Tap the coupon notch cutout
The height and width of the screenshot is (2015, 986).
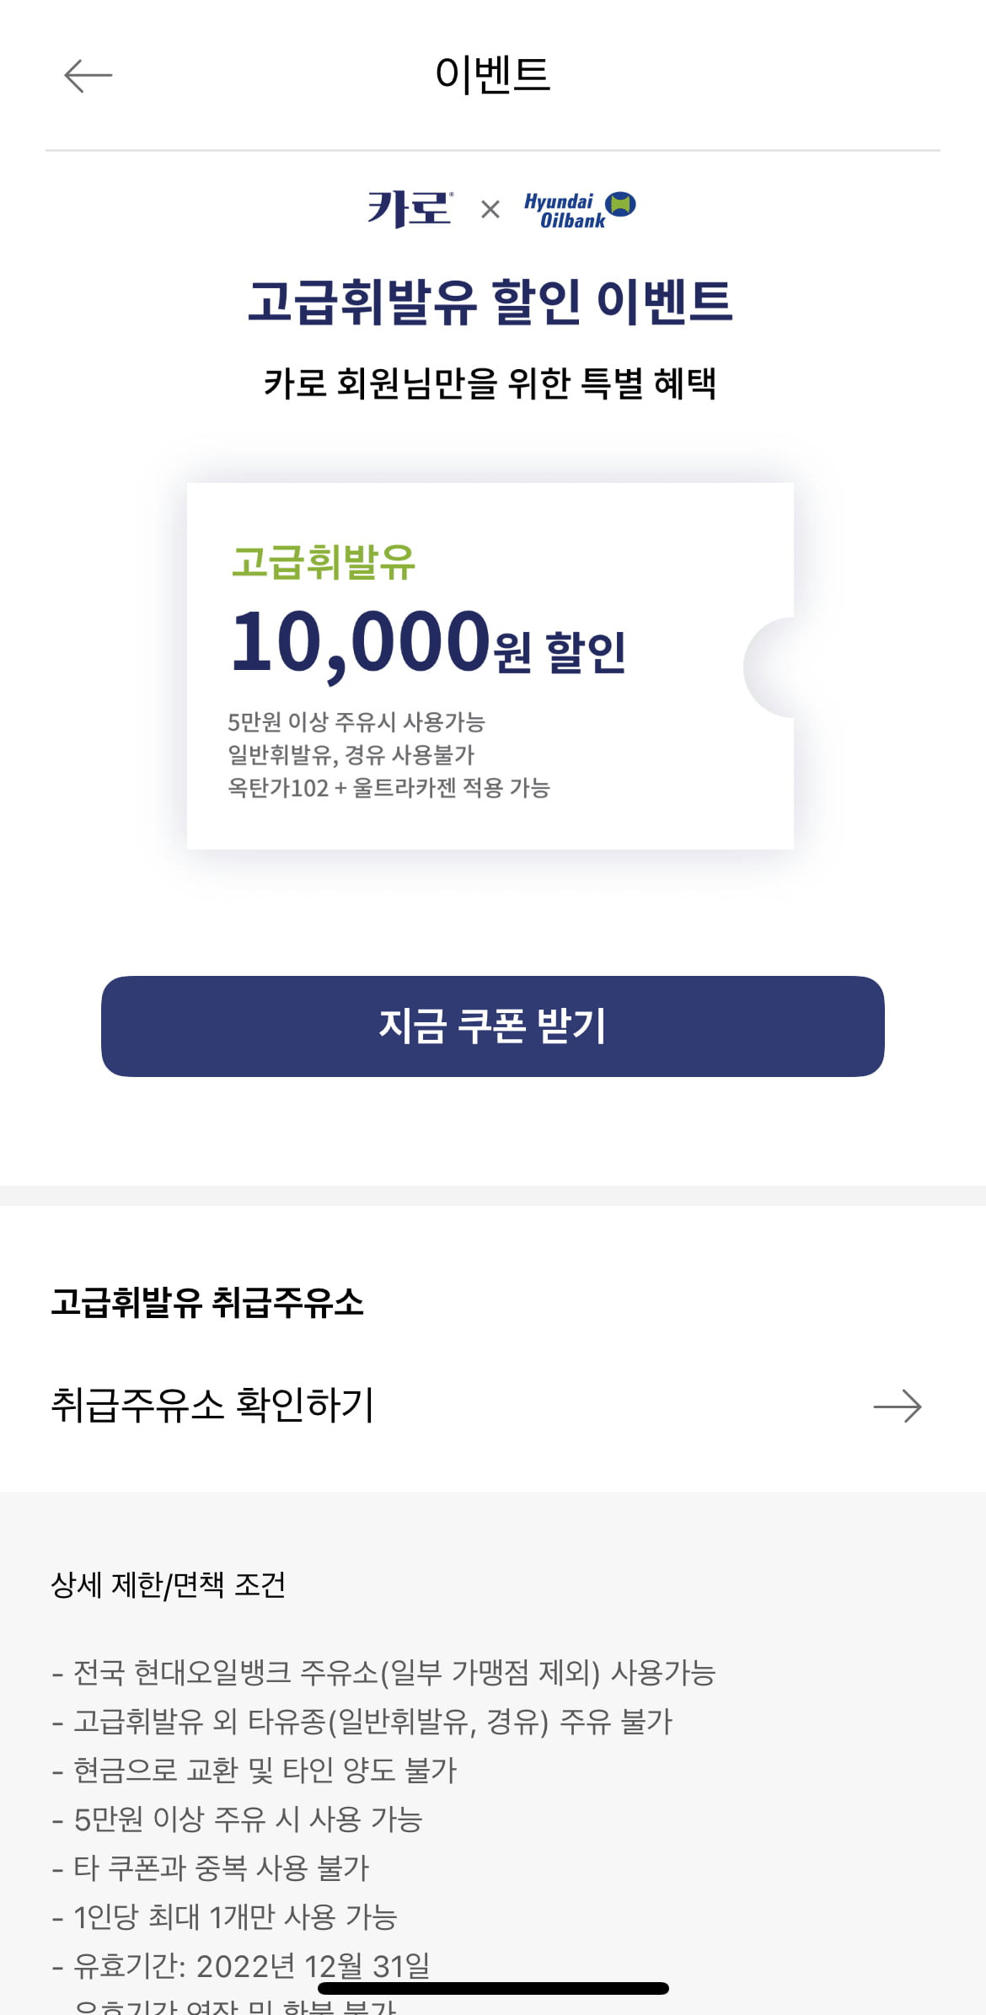coord(769,667)
